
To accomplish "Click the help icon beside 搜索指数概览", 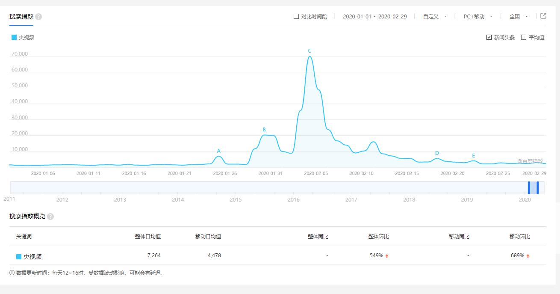I will tap(50, 217).
